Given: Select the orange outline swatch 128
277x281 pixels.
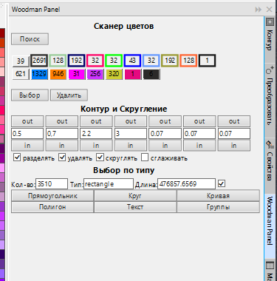Looking at the screenshot, I should pyautogui.click(x=188, y=61).
